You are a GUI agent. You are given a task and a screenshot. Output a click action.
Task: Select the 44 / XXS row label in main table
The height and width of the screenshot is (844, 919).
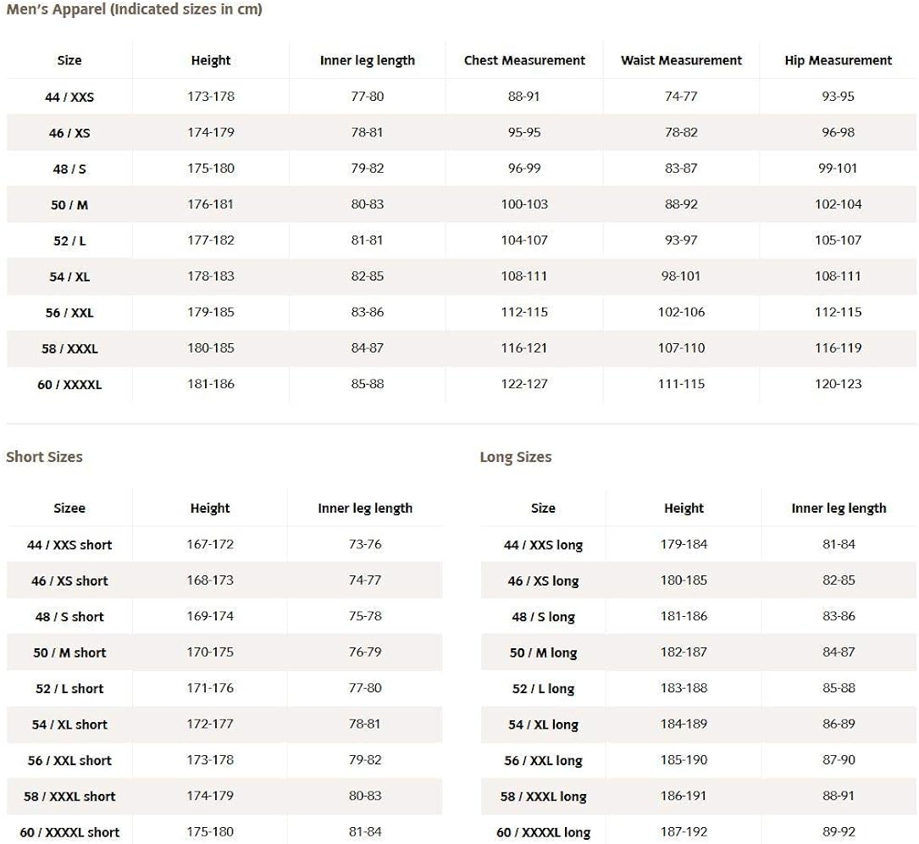click(x=69, y=97)
